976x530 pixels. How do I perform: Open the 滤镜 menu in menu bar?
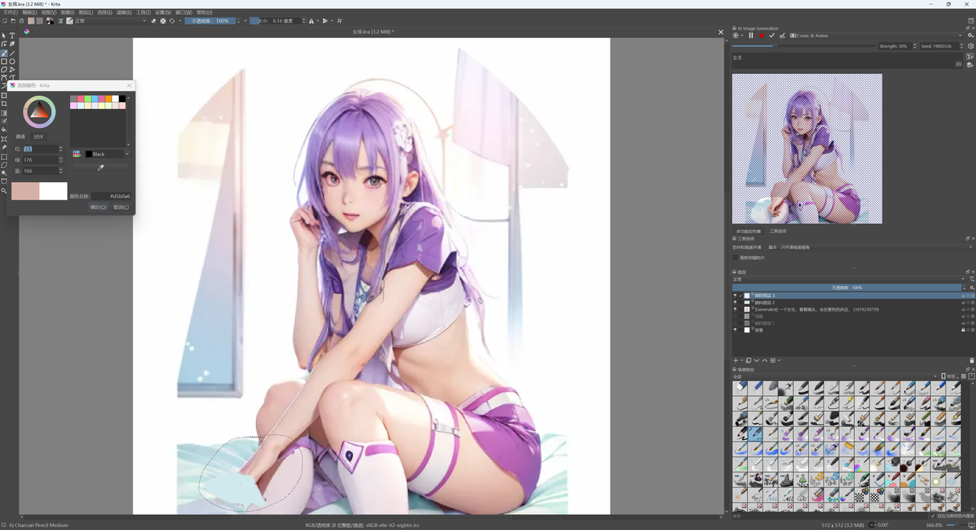124,13
